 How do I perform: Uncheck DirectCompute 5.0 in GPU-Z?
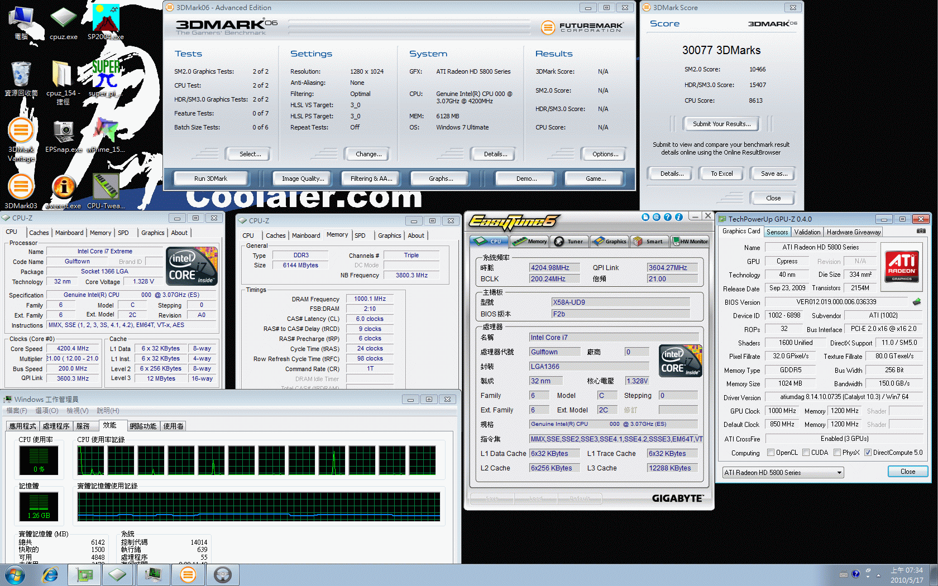868,453
